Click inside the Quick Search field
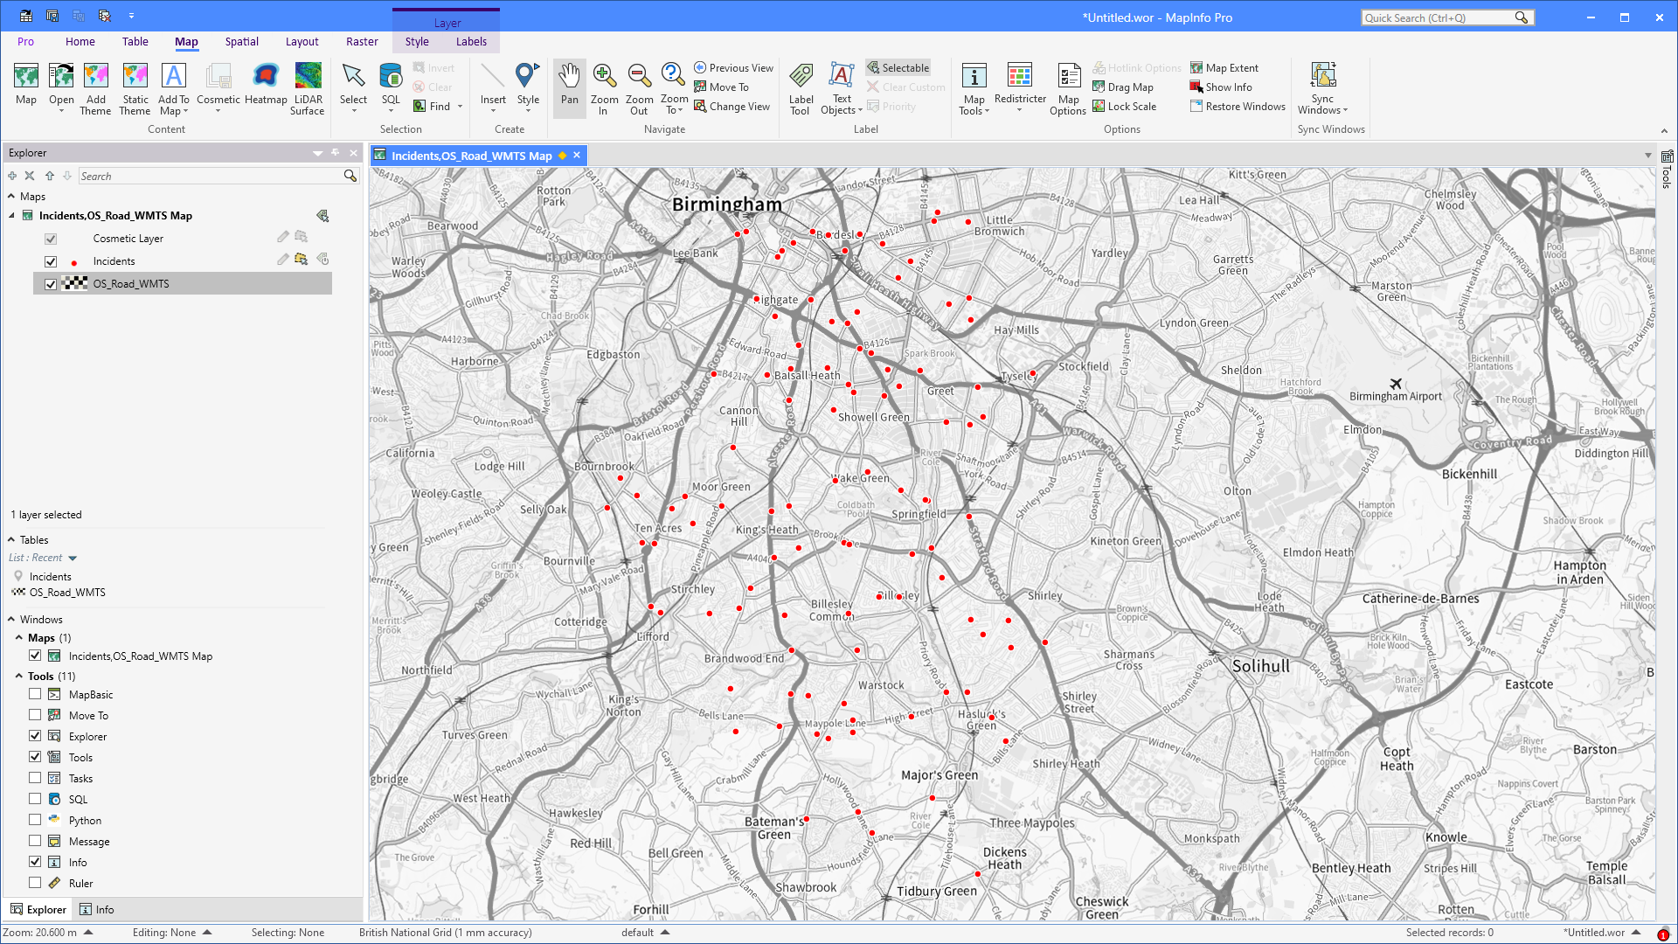The image size is (1678, 944). 1442,17
